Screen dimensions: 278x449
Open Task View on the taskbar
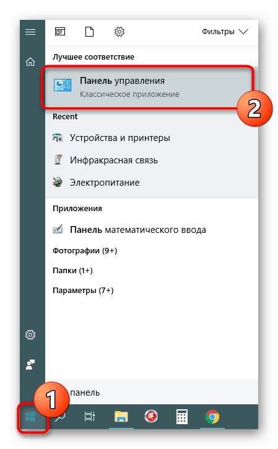tap(90, 417)
